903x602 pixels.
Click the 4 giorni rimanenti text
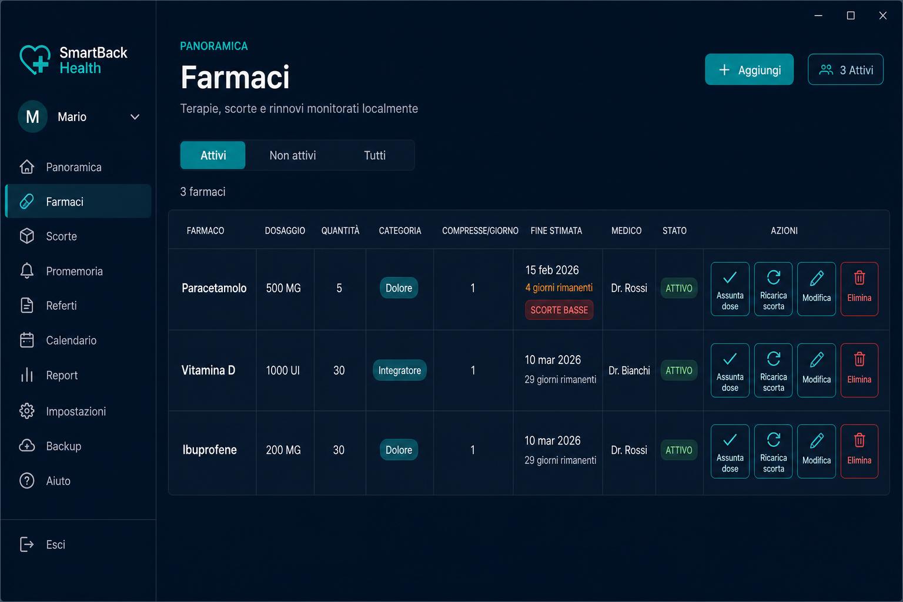(x=559, y=287)
